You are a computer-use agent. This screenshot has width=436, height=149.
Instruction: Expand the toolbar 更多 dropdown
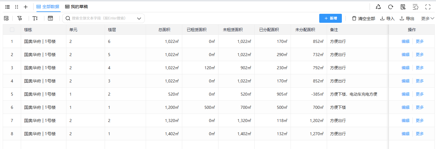[x=428, y=18]
